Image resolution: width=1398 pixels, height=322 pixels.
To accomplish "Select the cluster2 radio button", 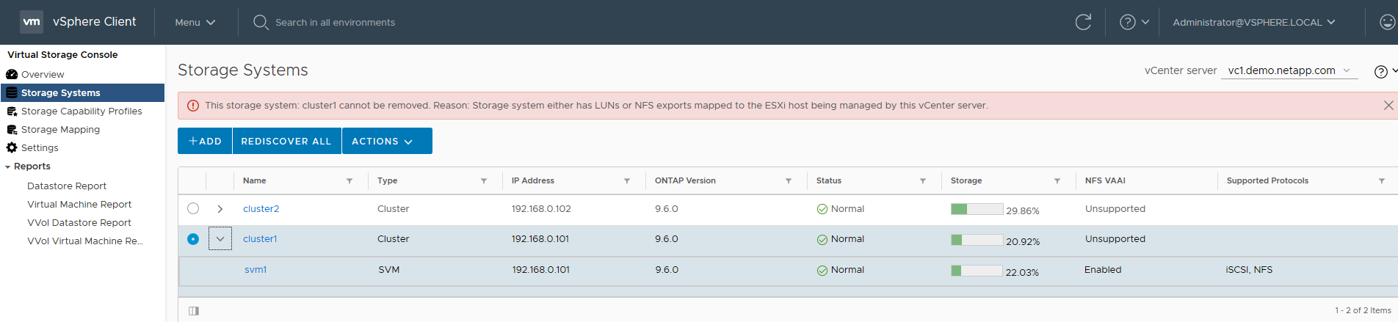I will pos(193,209).
